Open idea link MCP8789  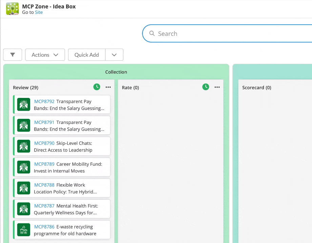click(x=44, y=164)
